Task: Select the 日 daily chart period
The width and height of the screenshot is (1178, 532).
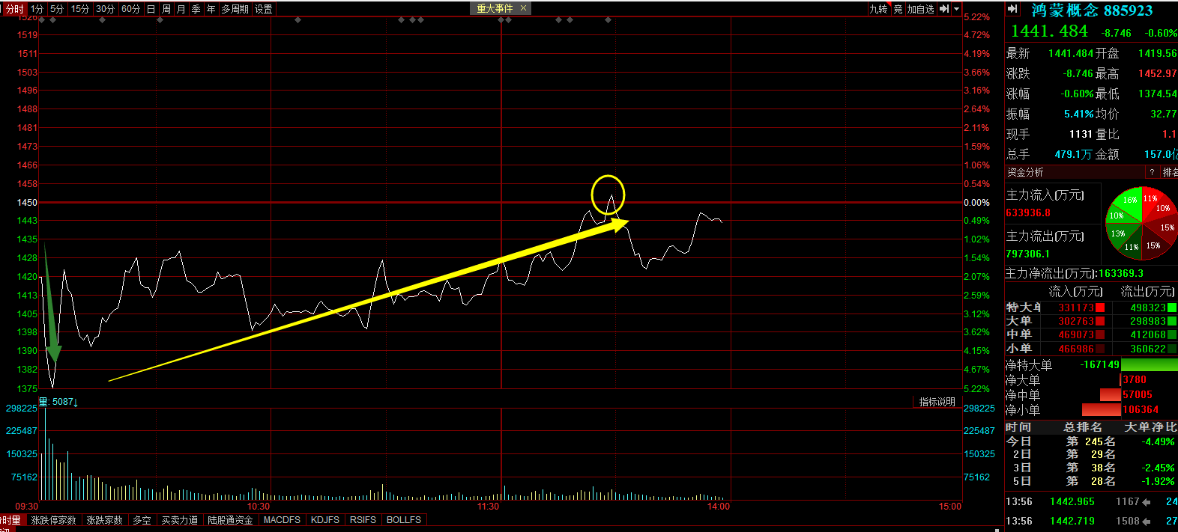Action: [151, 9]
